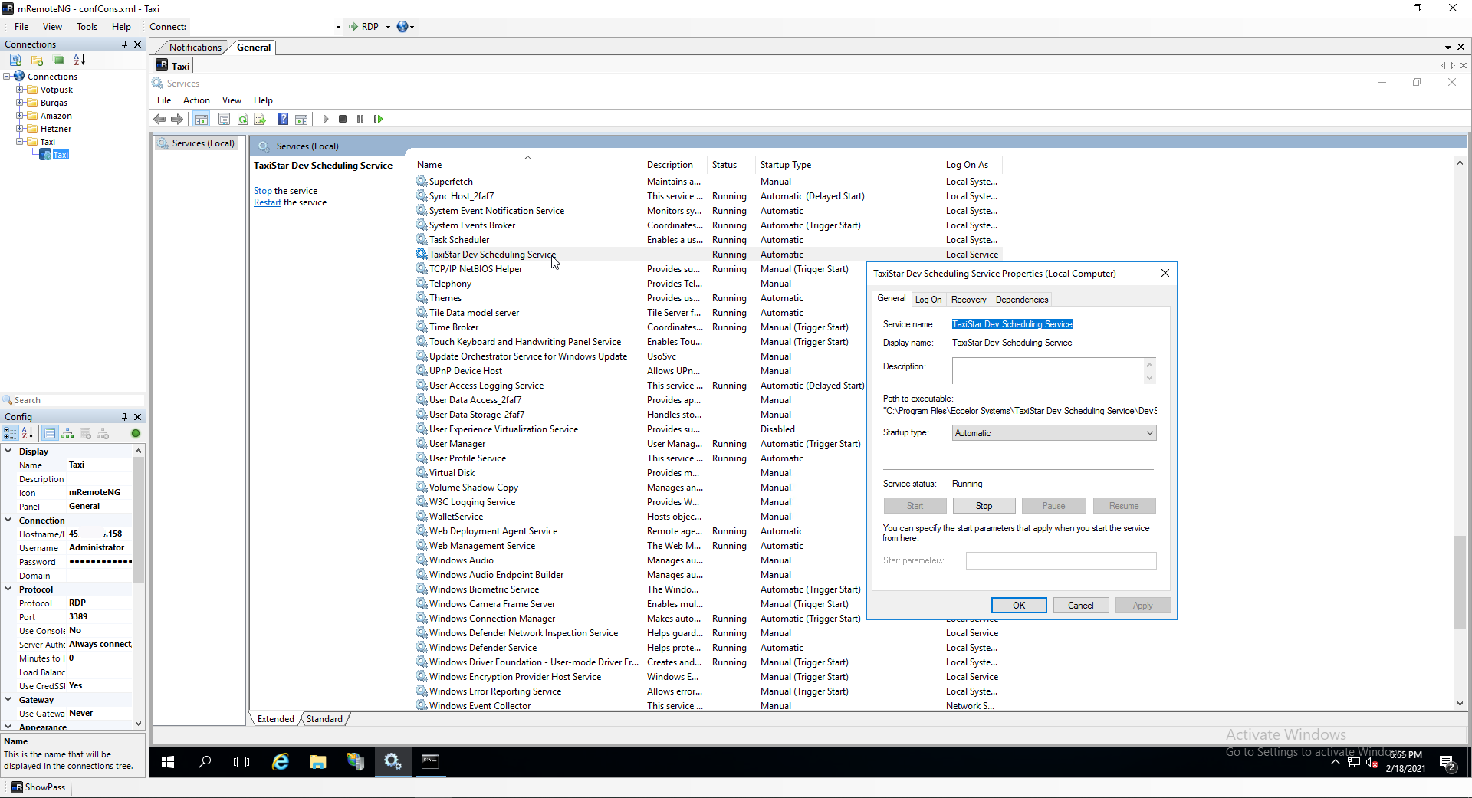Switch to Log On tab in Properties dialog

pyautogui.click(x=928, y=300)
